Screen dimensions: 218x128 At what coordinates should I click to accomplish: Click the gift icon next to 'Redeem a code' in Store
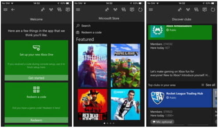pyautogui.click(x=78, y=32)
